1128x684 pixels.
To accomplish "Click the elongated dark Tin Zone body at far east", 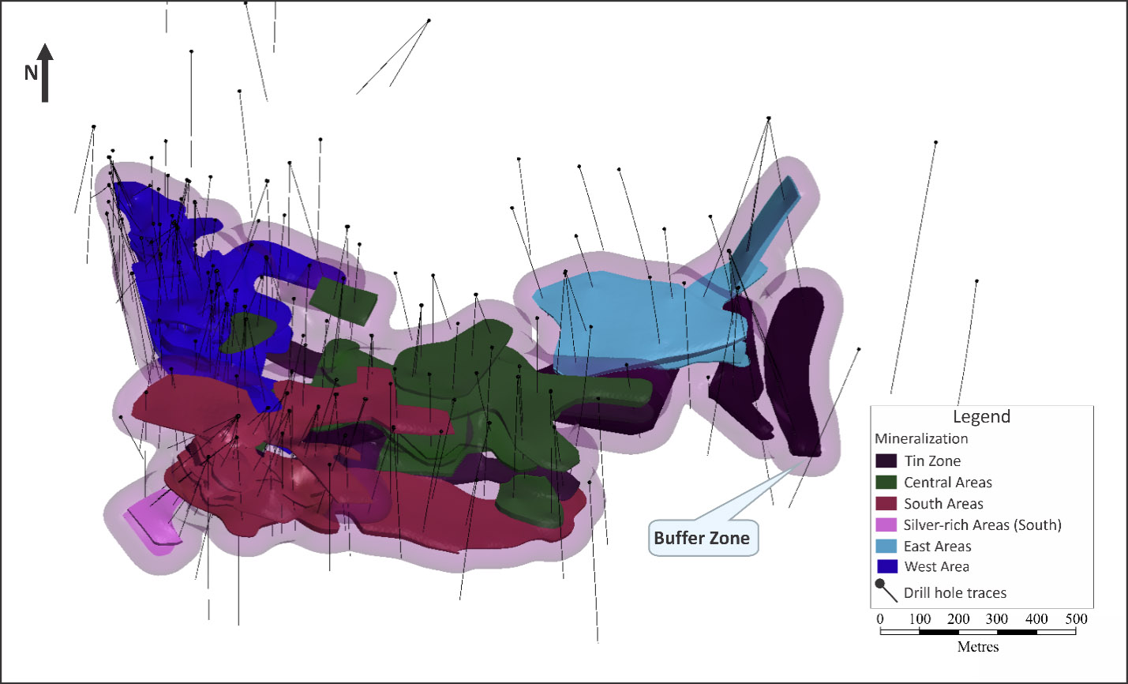I will click(x=797, y=363).
